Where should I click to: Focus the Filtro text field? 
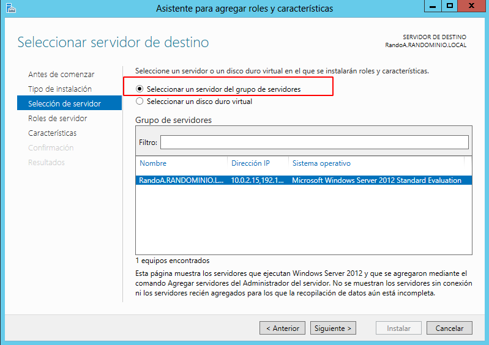pyautogui.click(x=315, y=142)
